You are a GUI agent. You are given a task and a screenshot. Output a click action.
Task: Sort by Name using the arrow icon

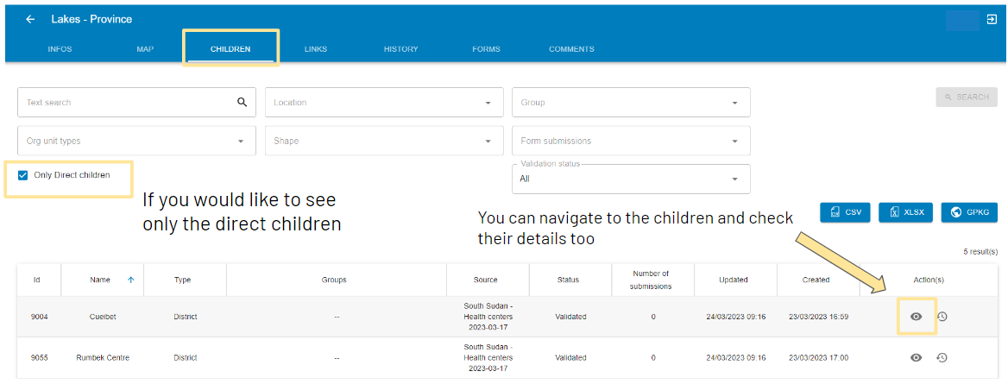[131, 280]
